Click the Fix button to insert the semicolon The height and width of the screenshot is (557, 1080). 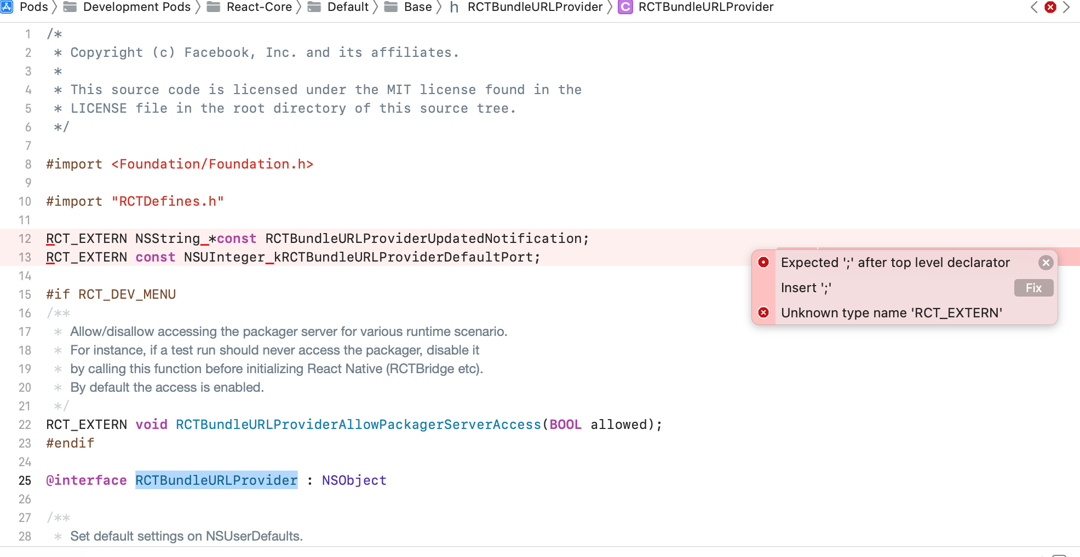coord(1033,288)
